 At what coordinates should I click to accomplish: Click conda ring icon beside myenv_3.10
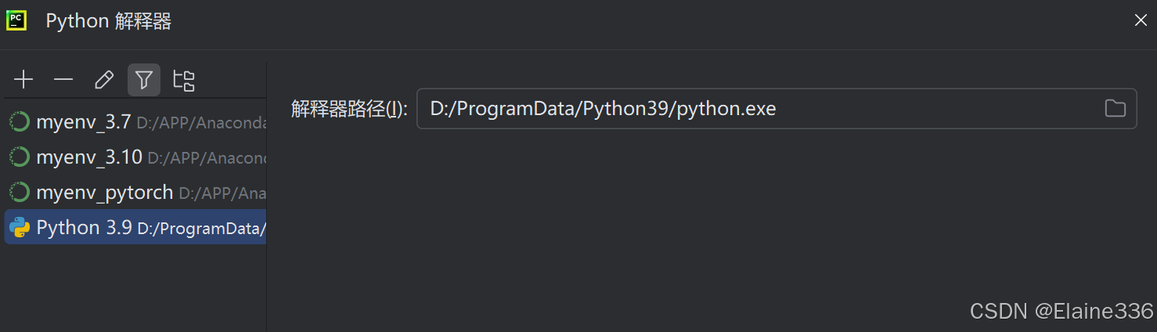[x=20, y=157]
